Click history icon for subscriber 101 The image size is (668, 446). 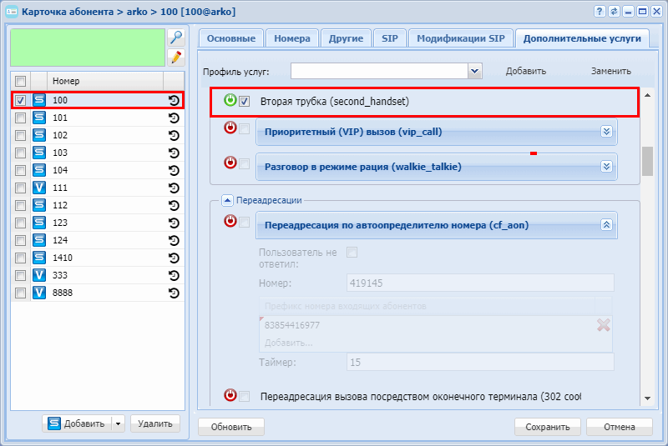(174, 118)
